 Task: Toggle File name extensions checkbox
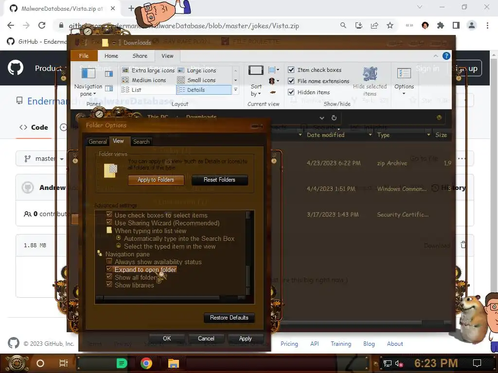(291, 81)
